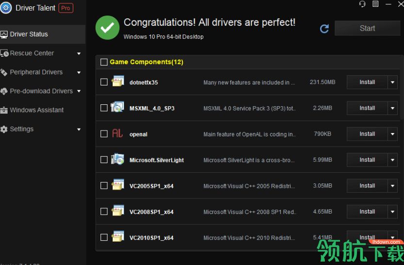This screenshot has height=265, width=404.
Task: Click the green checkmark status icon
Action: (108, 28)
